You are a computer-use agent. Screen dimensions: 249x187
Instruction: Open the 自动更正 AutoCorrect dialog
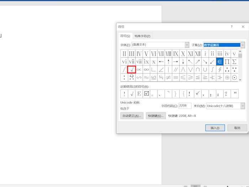click(x=132, y=116)
